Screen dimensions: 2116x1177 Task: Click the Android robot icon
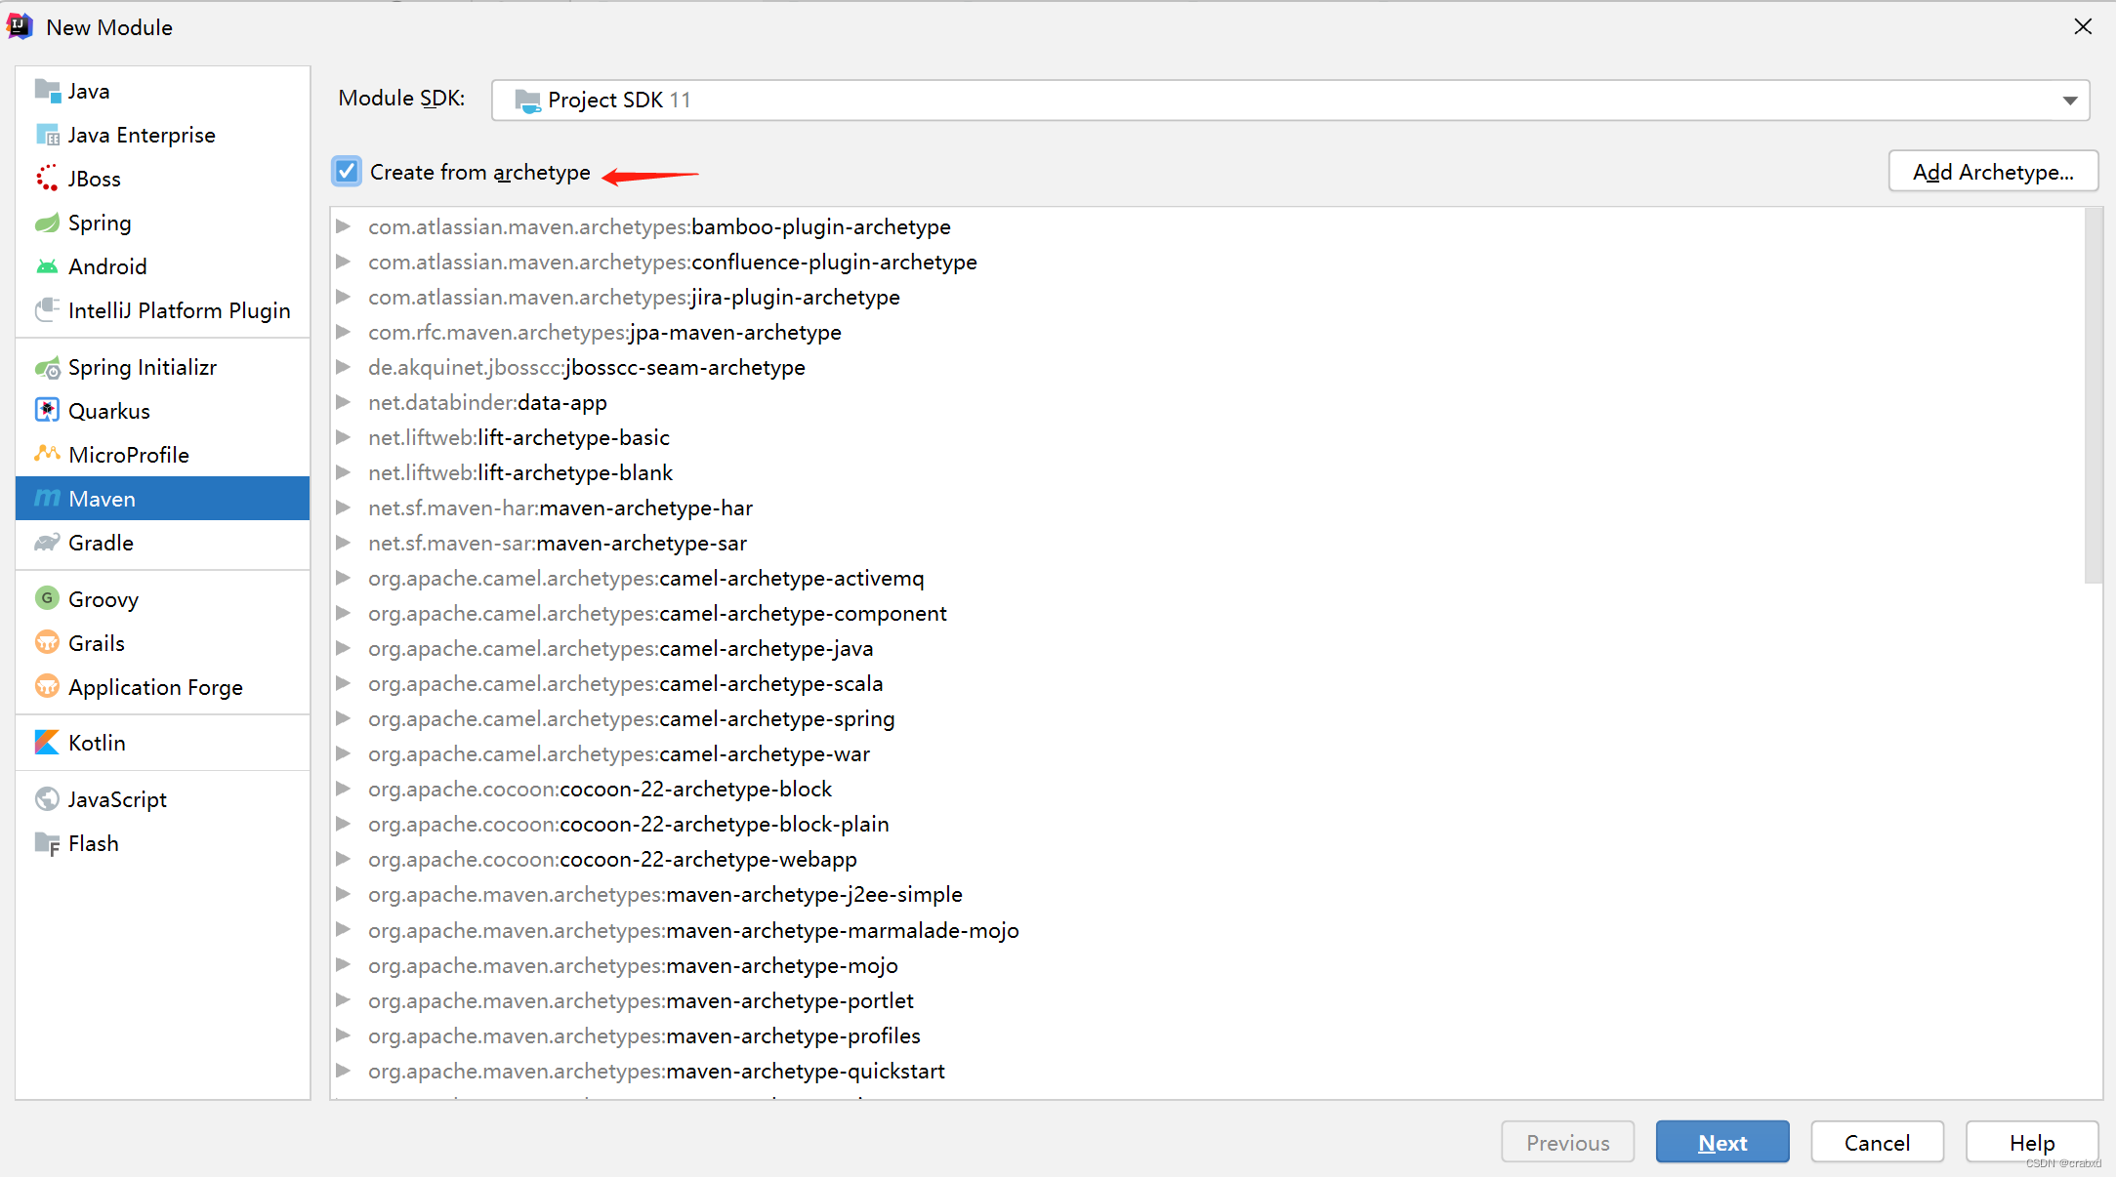click(x=47, y=266)
